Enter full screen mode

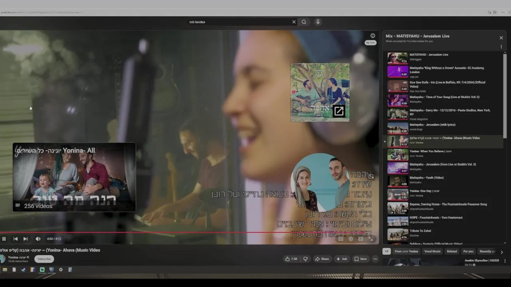click(x=370, y=239)
